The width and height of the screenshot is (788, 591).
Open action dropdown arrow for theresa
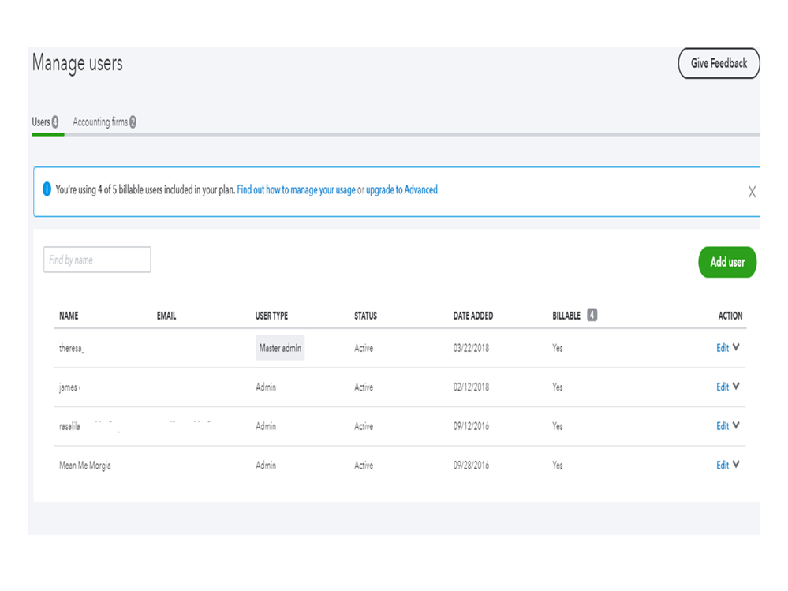pyautogui.click(x=736, y=347)
